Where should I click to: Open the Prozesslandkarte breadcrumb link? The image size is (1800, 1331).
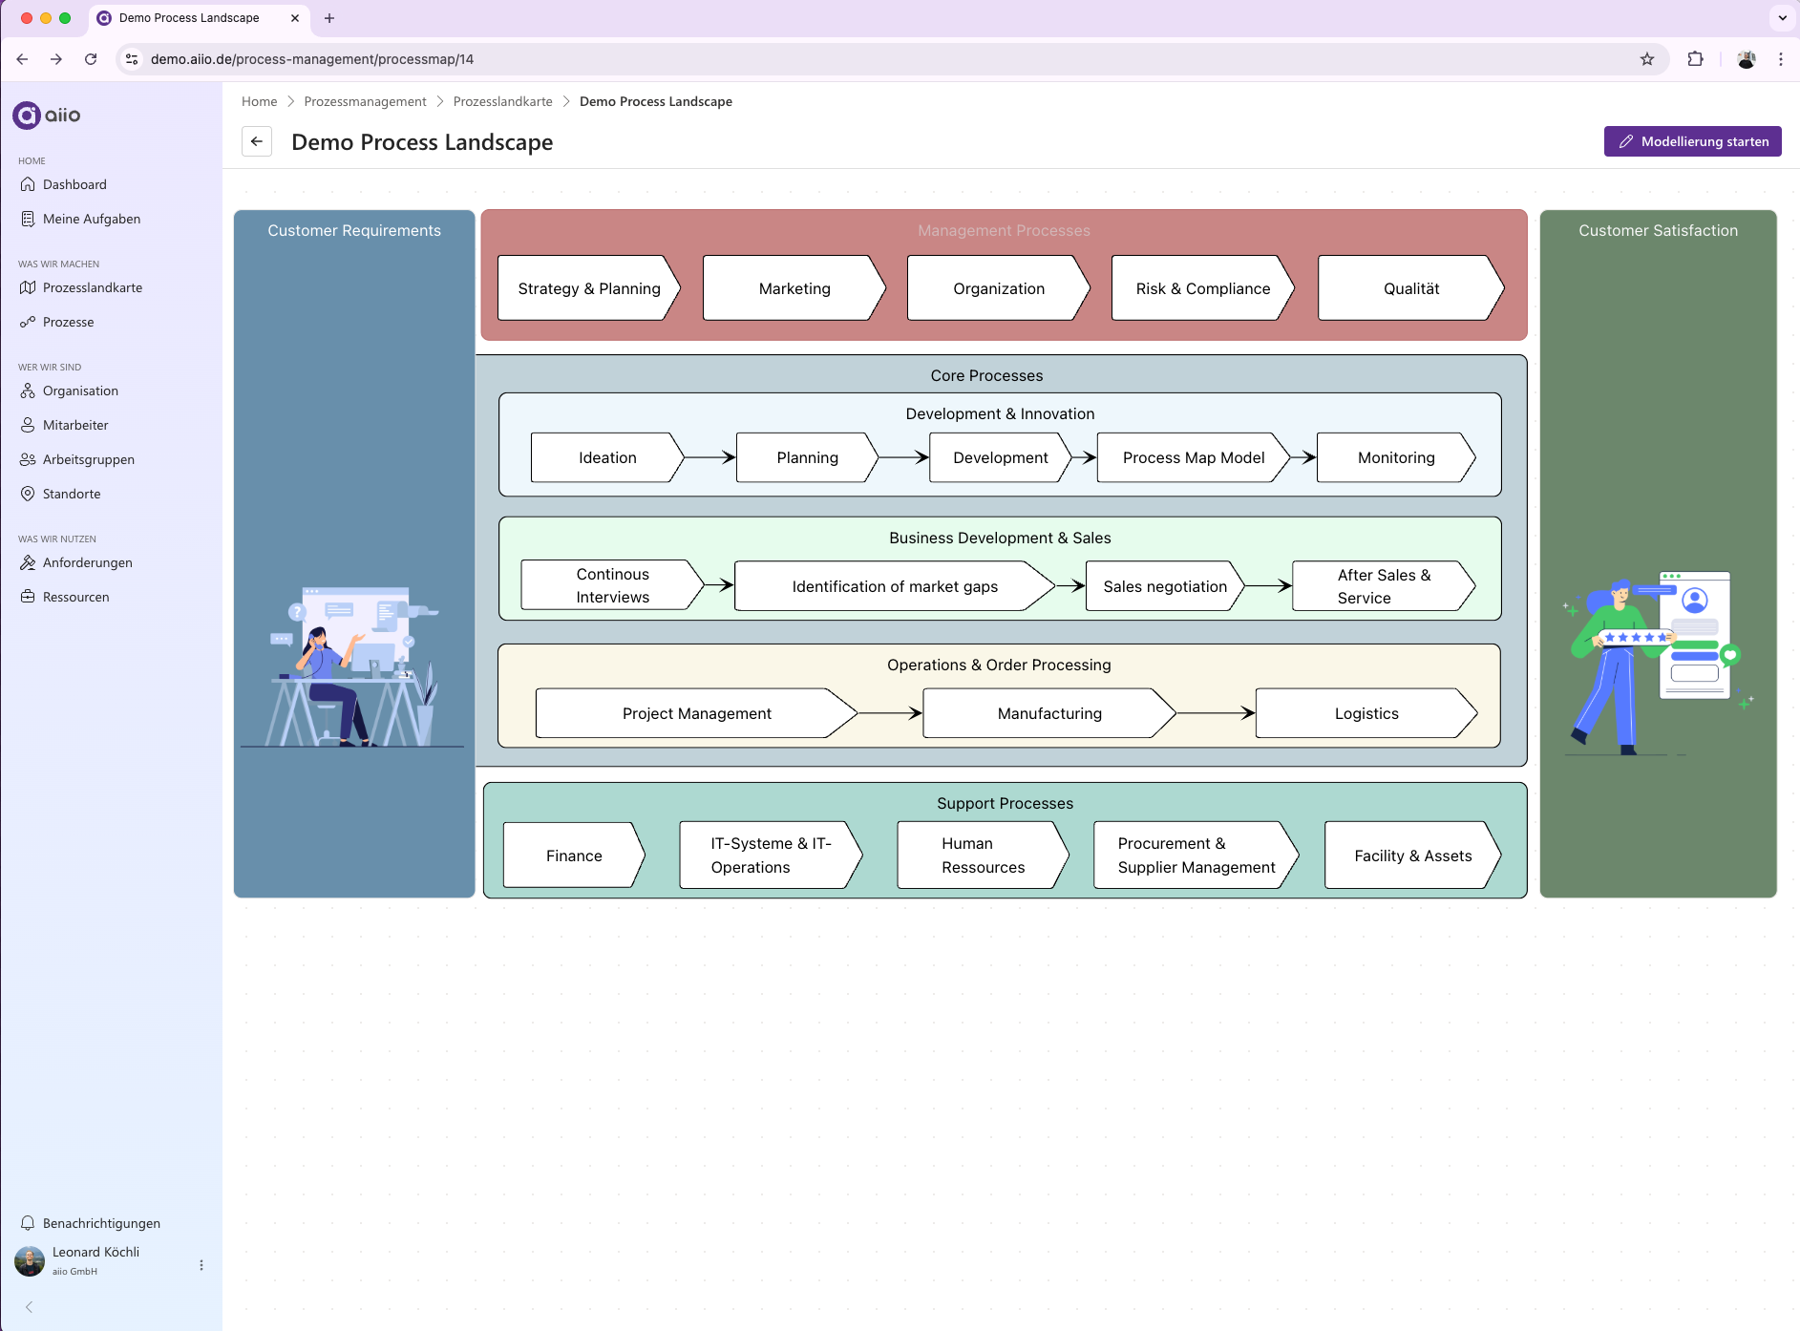click(x=503, y=101)
